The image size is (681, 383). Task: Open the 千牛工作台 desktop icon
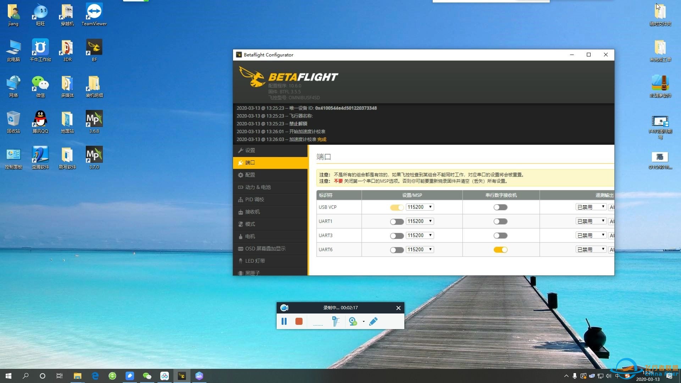pyautogui.click(x=40, y=50)
